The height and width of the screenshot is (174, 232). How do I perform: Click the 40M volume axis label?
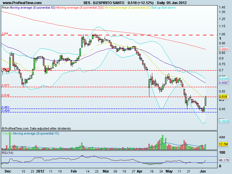pyautogui.click(x=222, y=137)
